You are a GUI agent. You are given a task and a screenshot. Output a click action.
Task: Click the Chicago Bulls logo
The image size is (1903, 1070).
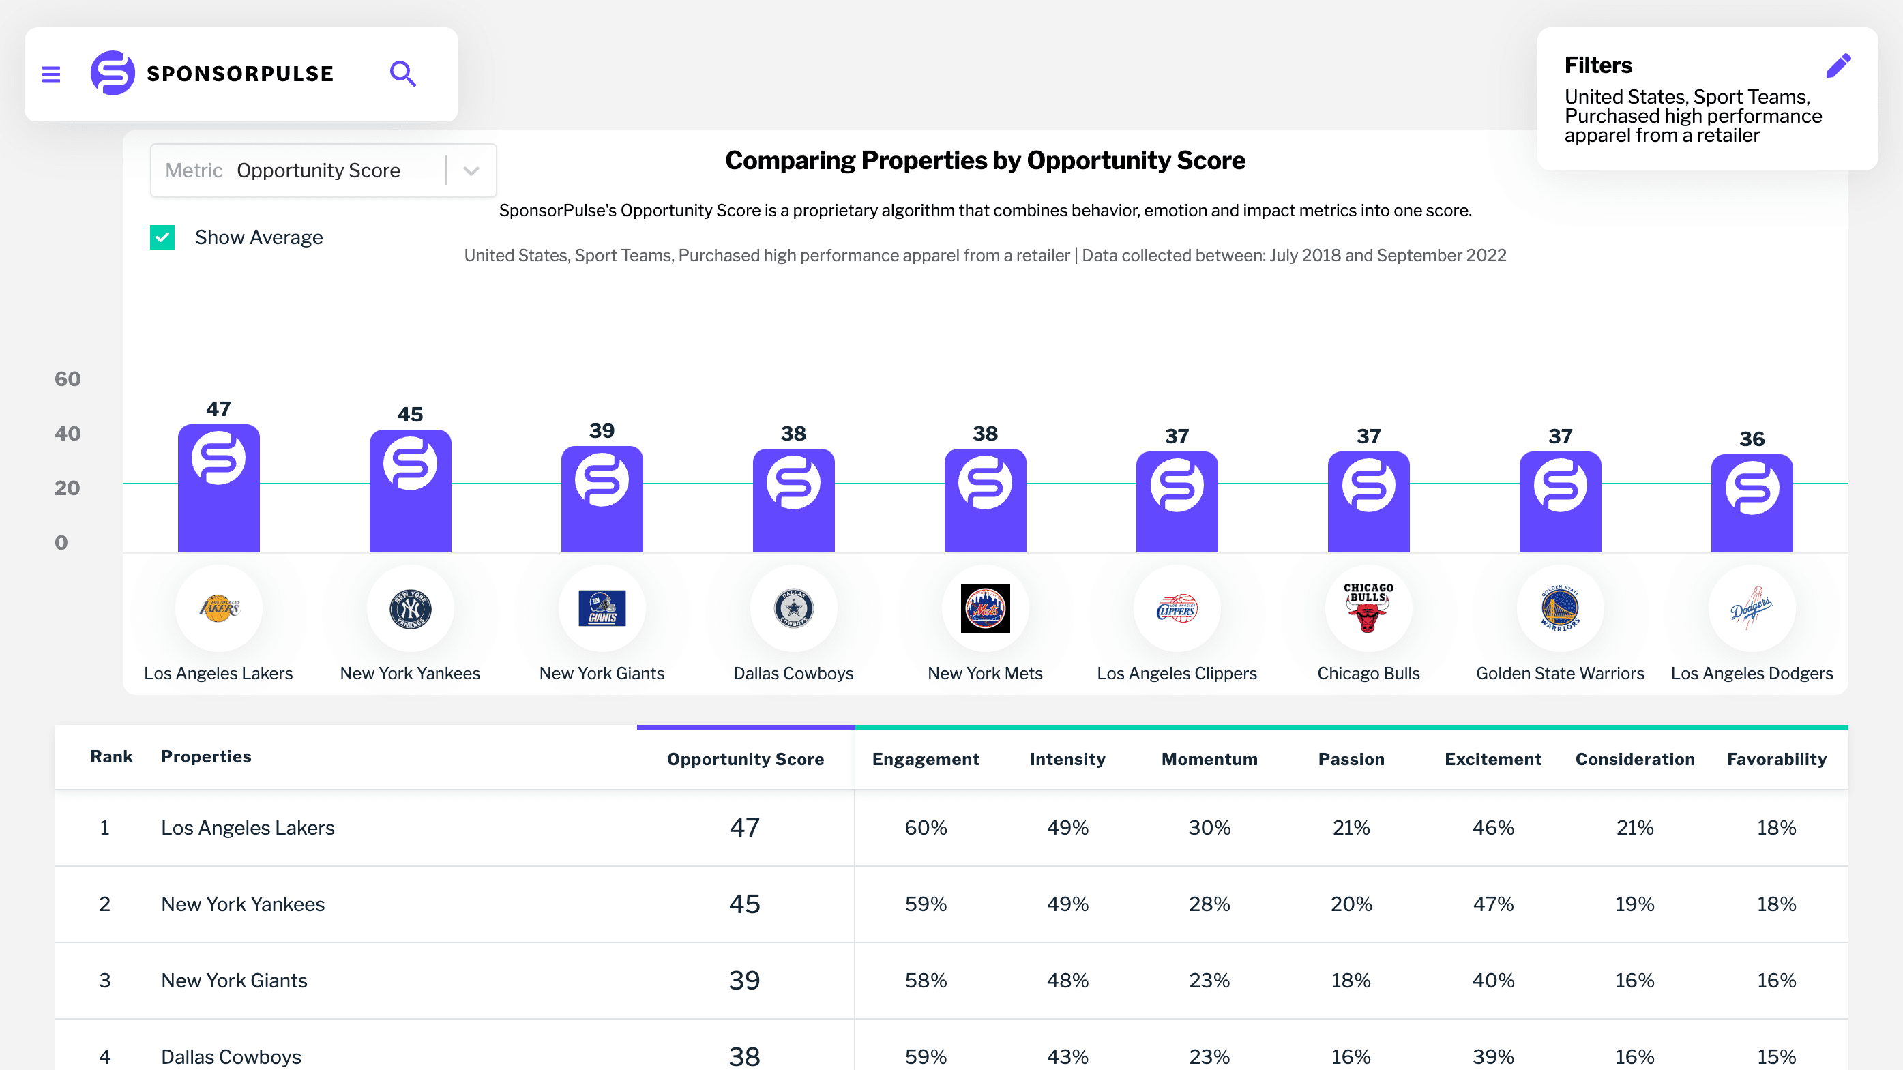point(1368,608)
